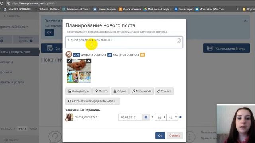
Task: Click the date field 07.03.2017
Action: tap(130, 118)
